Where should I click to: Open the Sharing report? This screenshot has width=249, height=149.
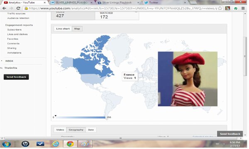pos(12,48)
